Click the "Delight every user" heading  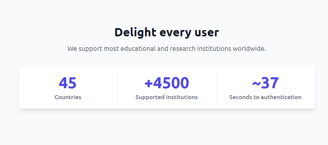tap(167, 32)
